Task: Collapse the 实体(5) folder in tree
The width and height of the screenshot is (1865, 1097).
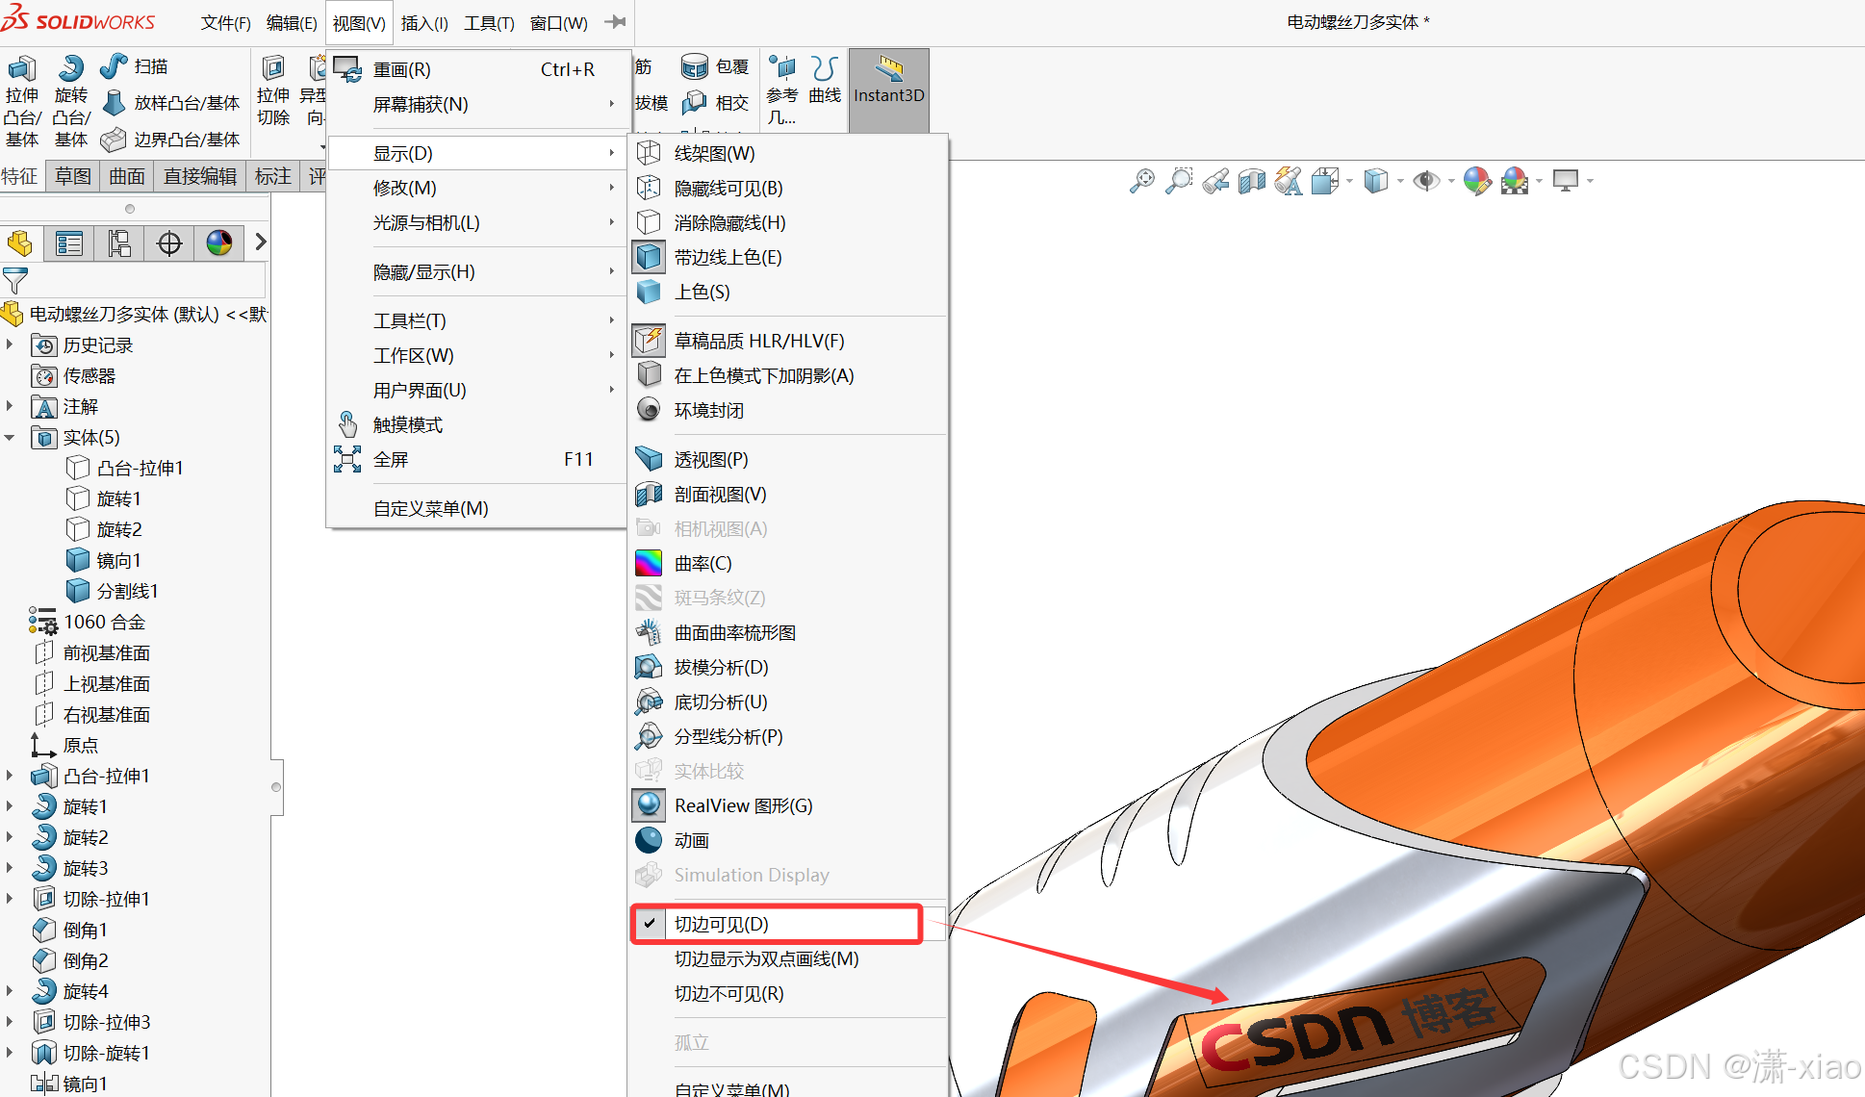Action: tap(10, 438)
